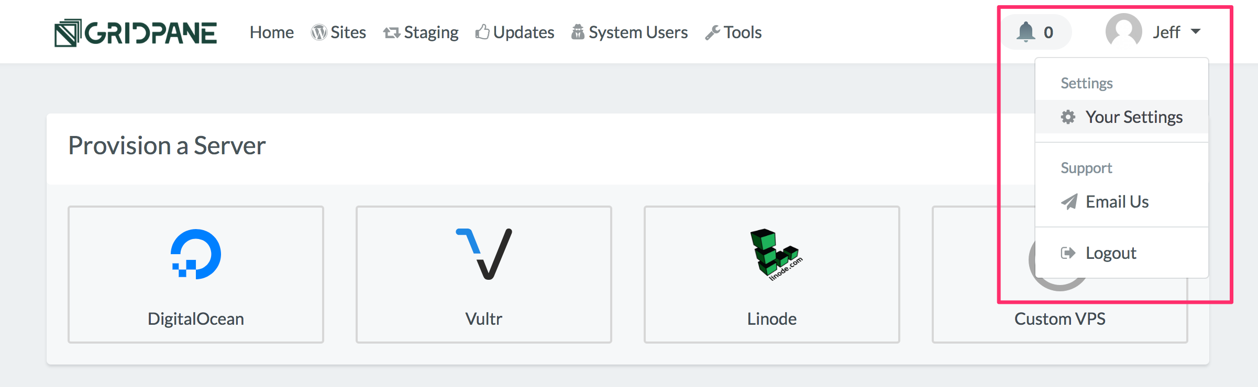Select the Vultr logo

coord(484,254)
